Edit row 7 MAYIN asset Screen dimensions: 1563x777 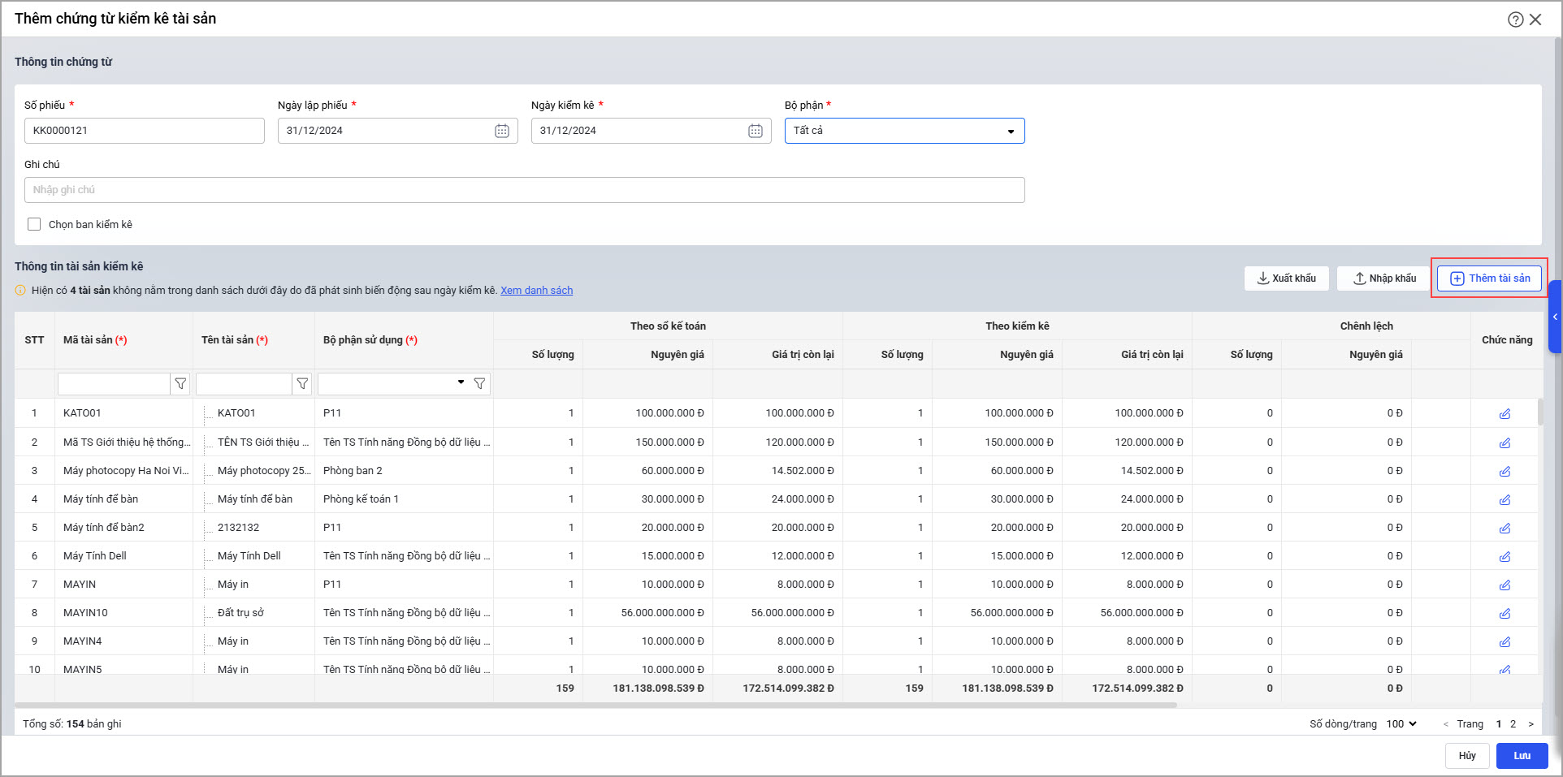coord(1505,585)
